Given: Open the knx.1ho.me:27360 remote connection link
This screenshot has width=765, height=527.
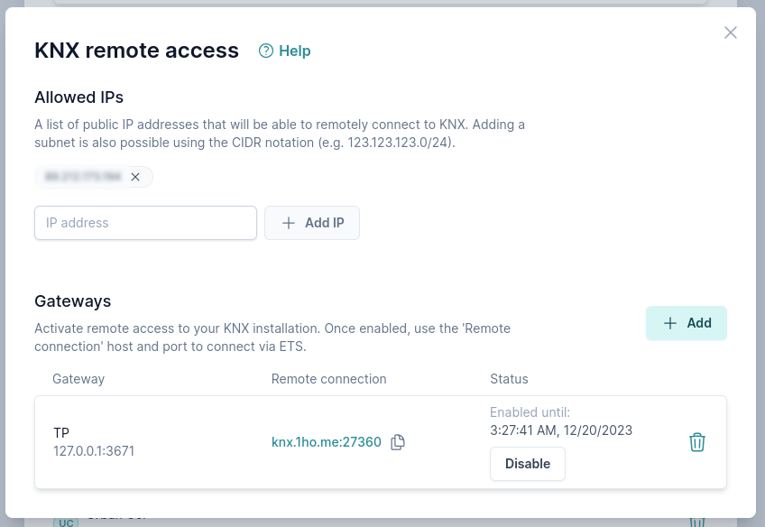Looking at the screenshot, I should click(x=326, y=442).
